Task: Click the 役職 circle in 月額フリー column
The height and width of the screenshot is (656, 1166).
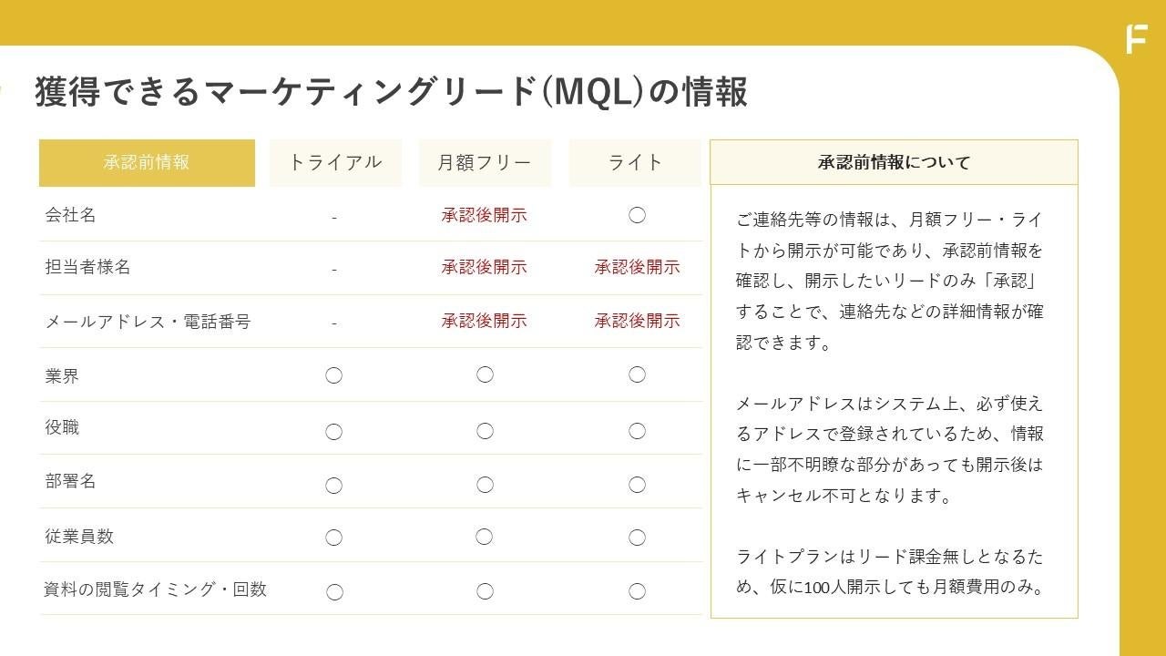Action: pos(485,431)
